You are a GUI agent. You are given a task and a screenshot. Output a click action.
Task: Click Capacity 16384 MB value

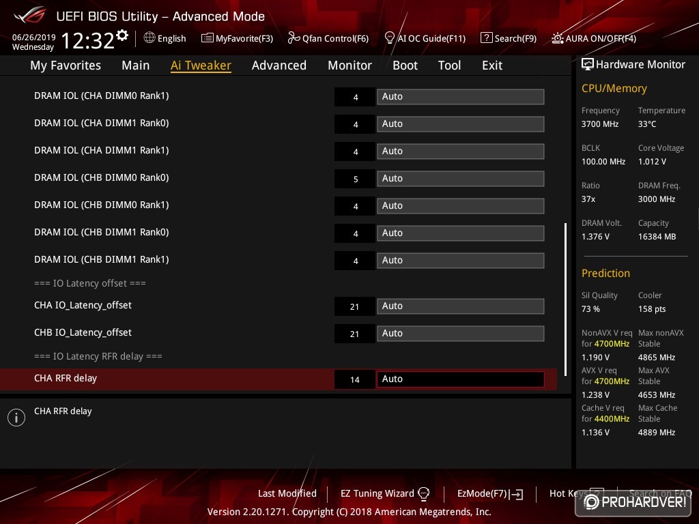(657, 237)
